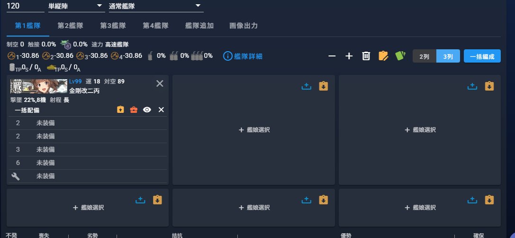Click the orange clipboard paste icon in top middle slot

point(324,86)
